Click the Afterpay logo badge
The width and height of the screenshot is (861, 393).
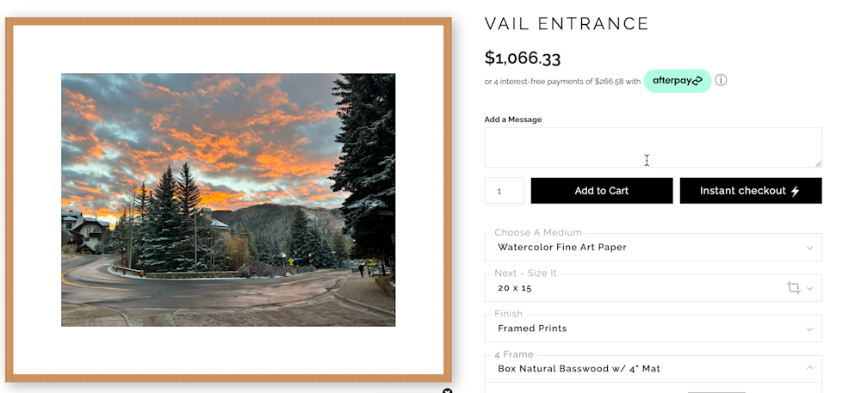tap(678, 81)
